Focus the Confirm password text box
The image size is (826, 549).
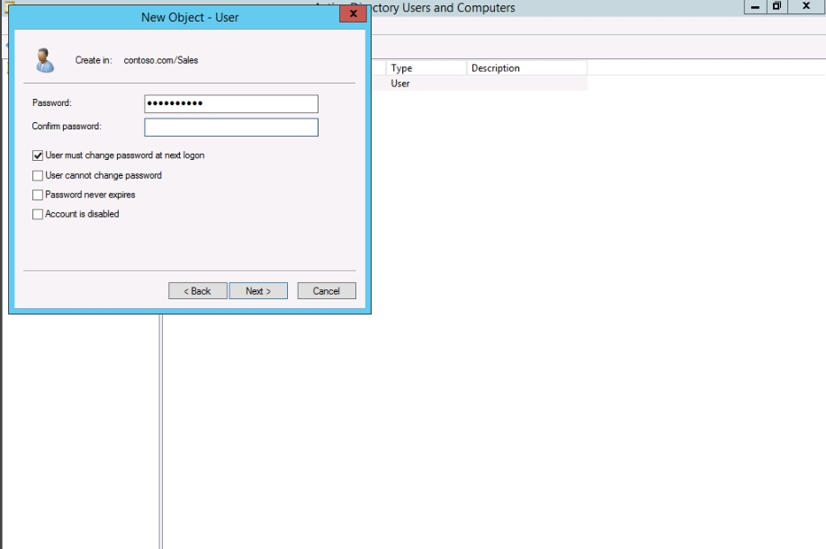pyautogui.click(x=230, y=128)
